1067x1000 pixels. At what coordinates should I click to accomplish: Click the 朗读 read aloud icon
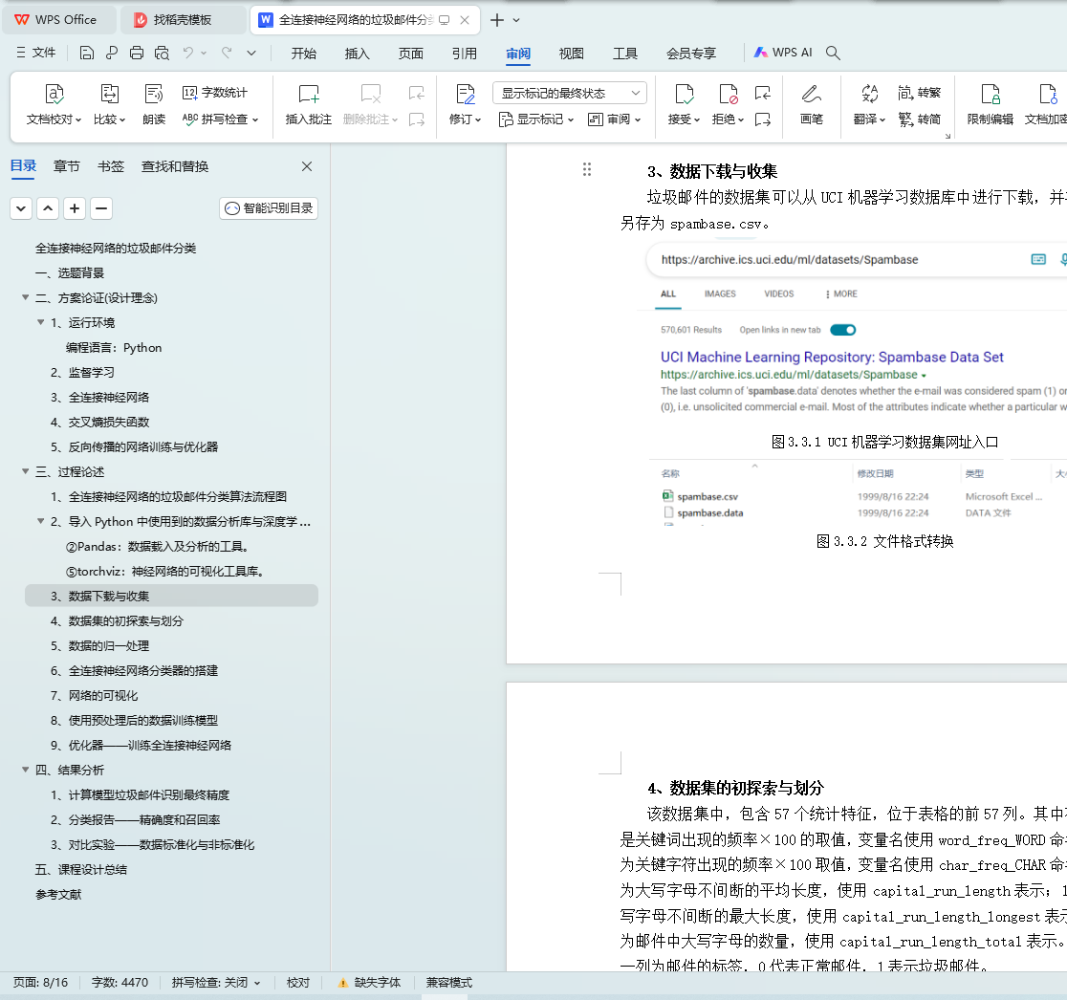pos(154,94)
